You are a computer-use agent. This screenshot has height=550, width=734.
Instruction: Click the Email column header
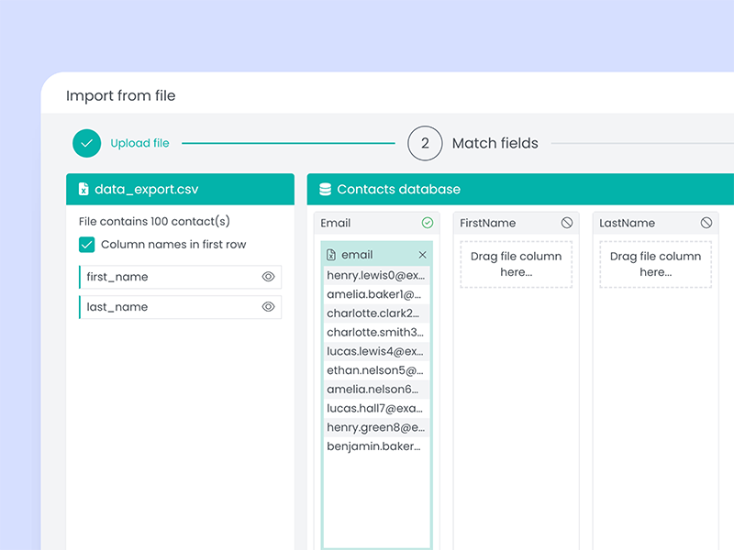click(x=349, y=223)
